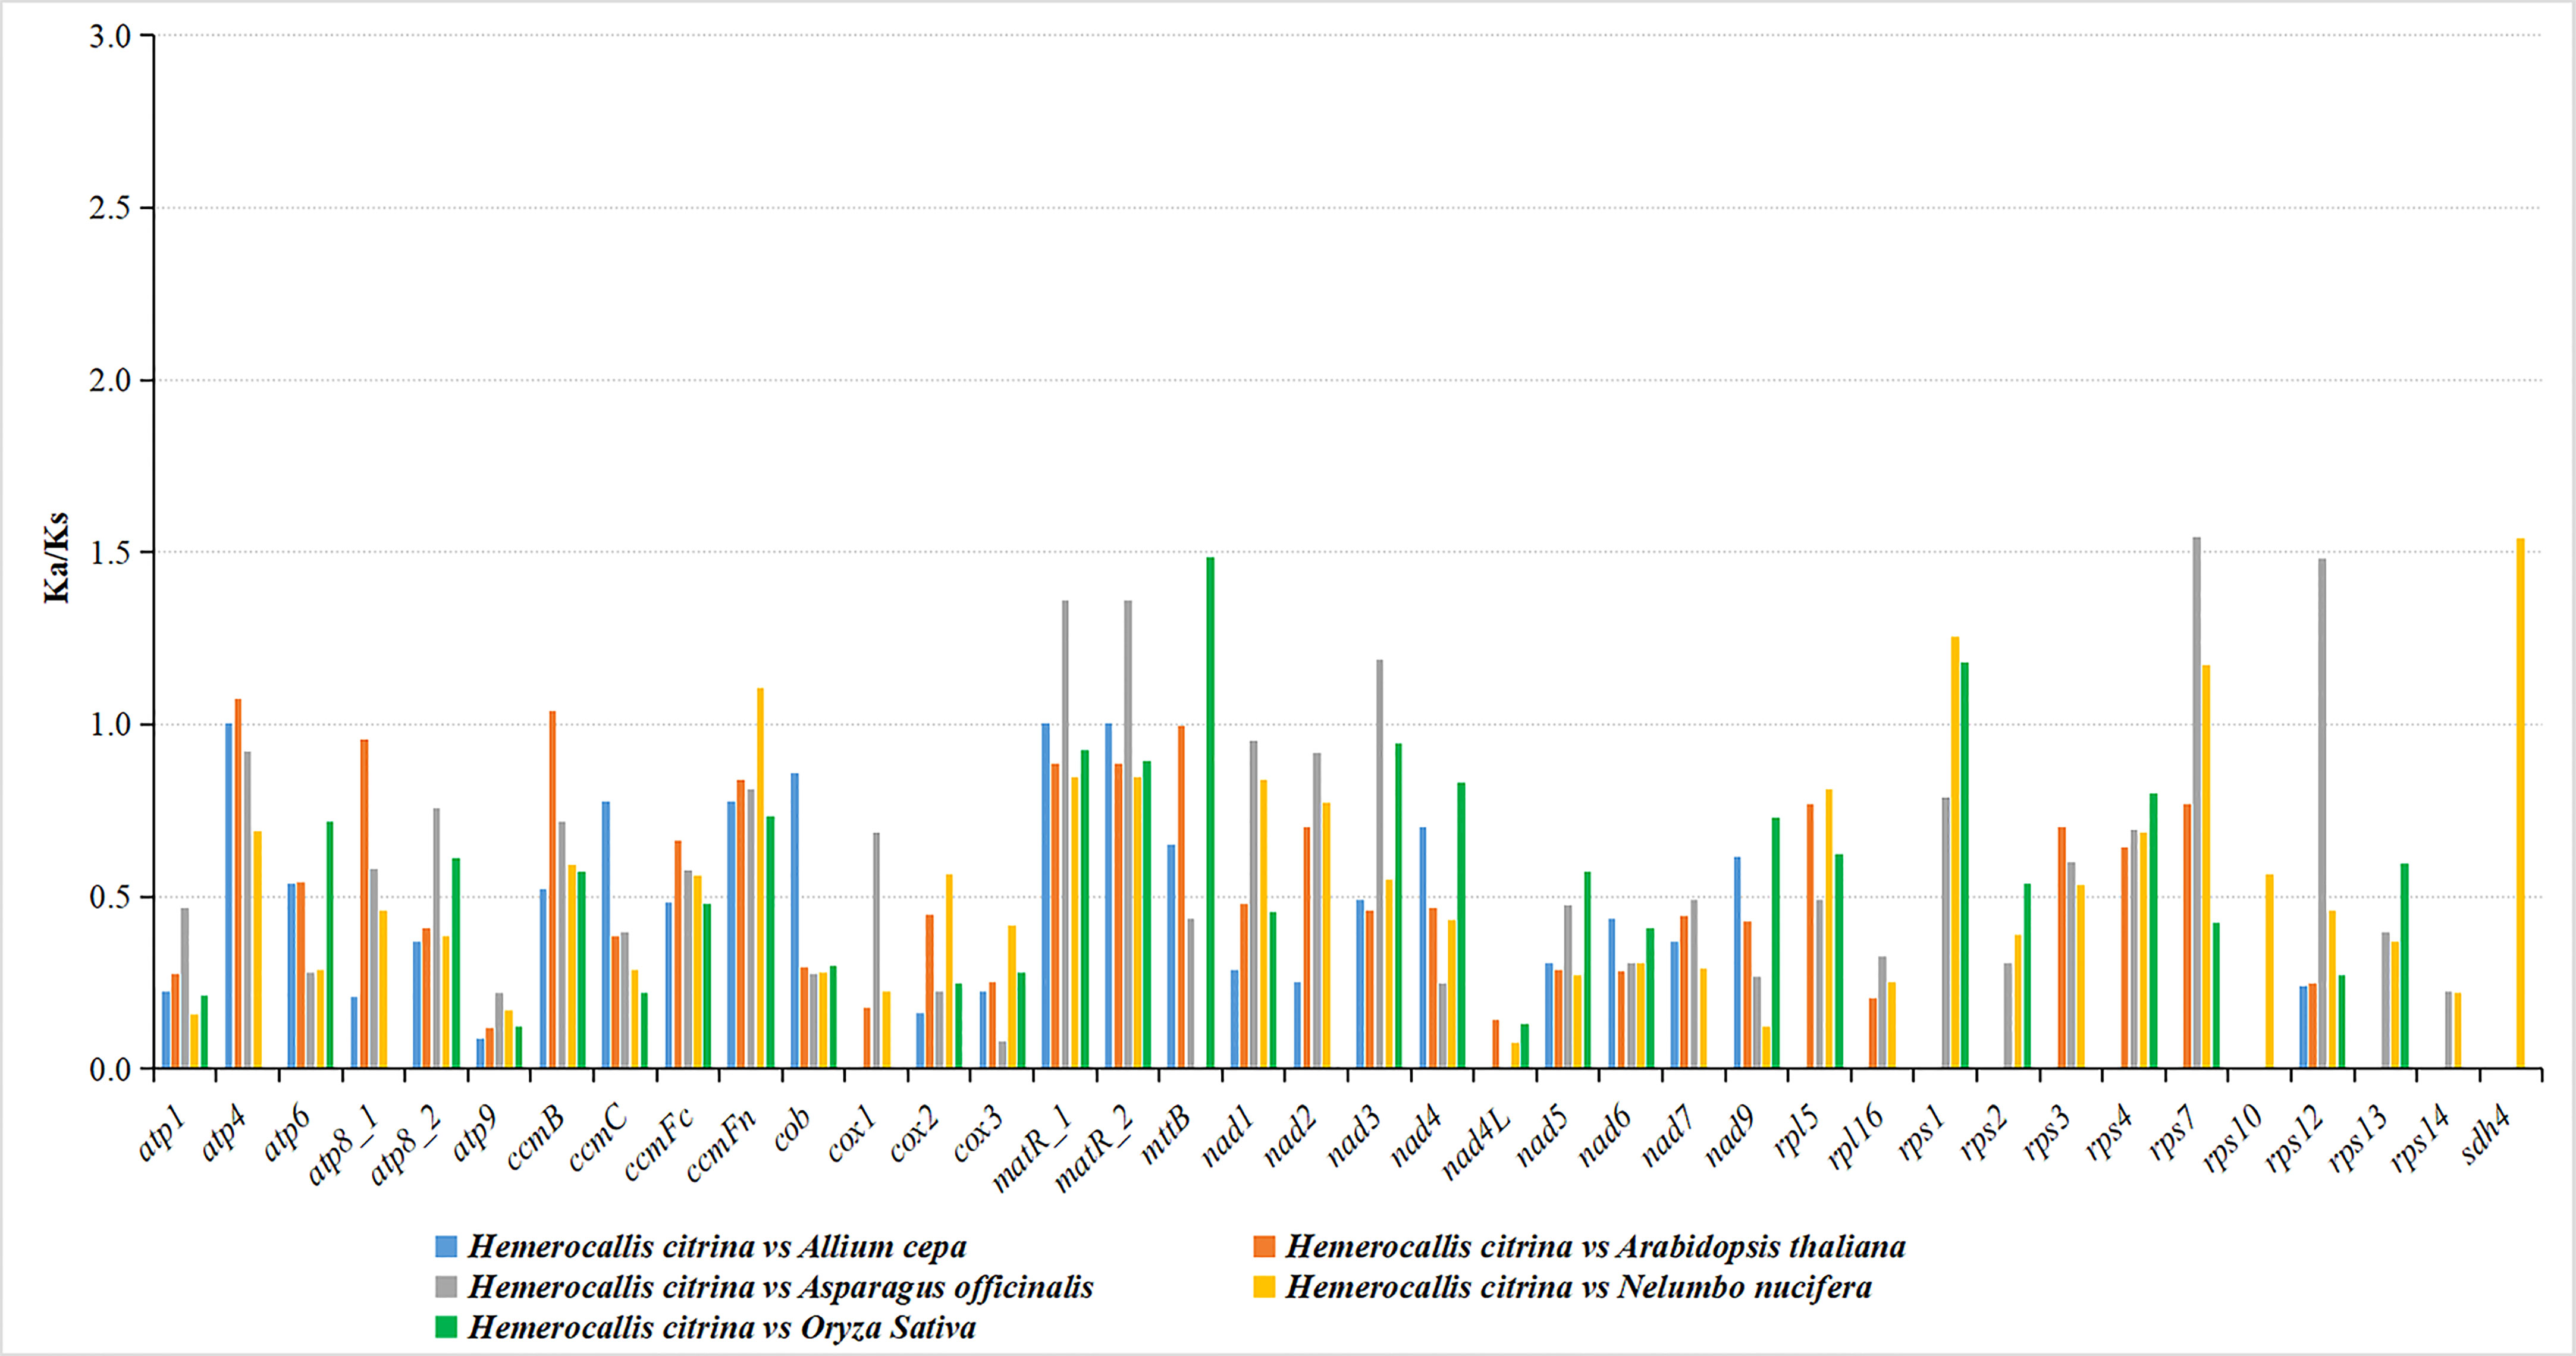Click the ccmC gene label
The height and width of the screenshot is (1356, 2576).
(x=598, y=1139)
